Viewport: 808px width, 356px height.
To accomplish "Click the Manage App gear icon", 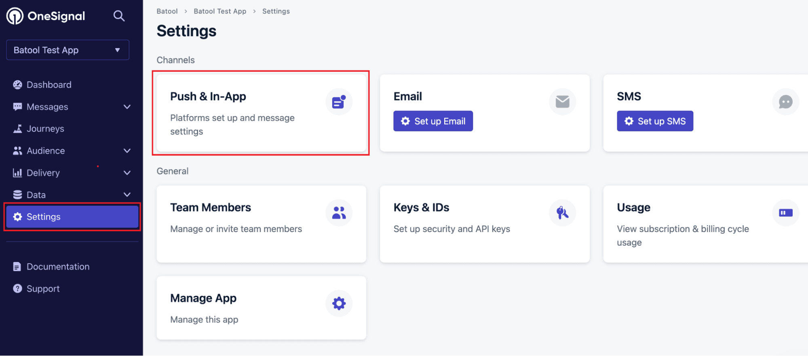I will 339,304.
